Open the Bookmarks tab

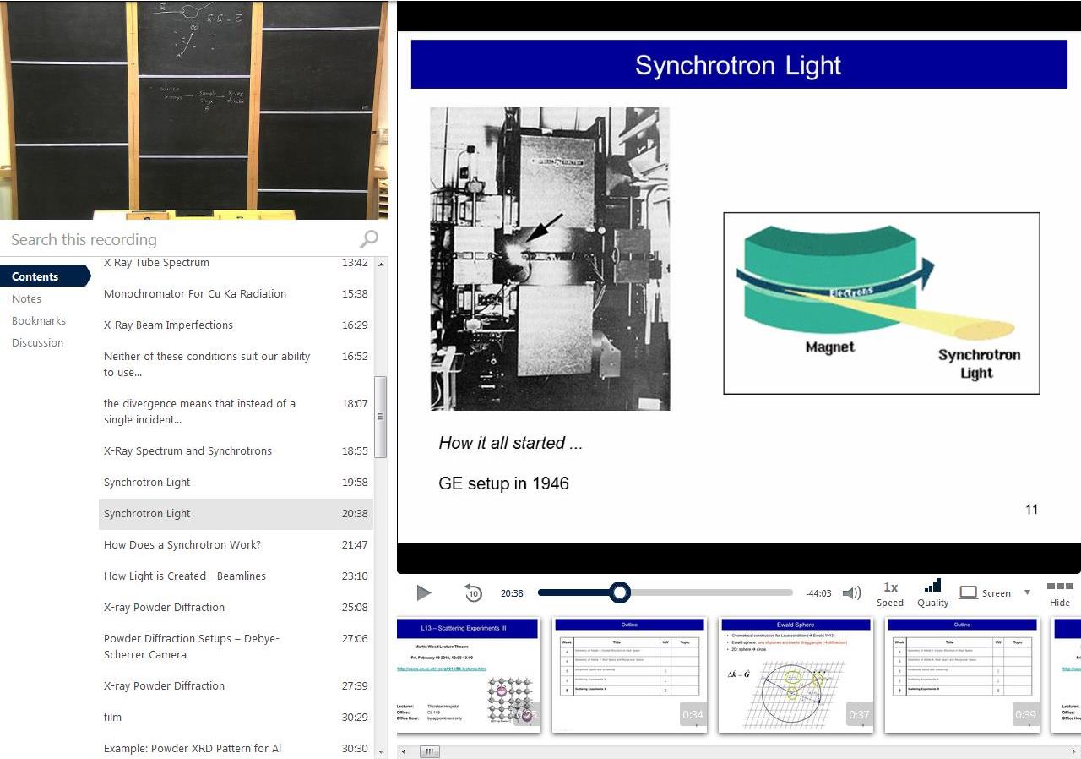pyautogui.click(x=38, y=320)
